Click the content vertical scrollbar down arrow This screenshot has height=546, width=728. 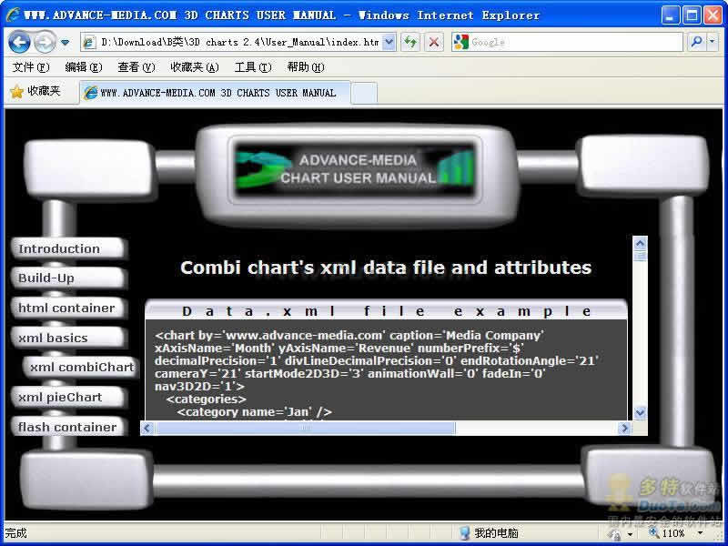point(640,413)
